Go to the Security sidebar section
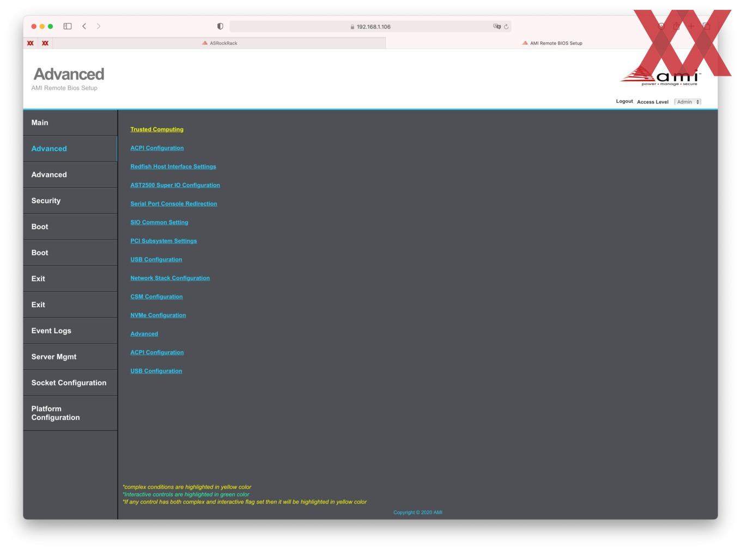Image resolution: width=741 pixels, height=550 pixels. [x=70, y=201]
